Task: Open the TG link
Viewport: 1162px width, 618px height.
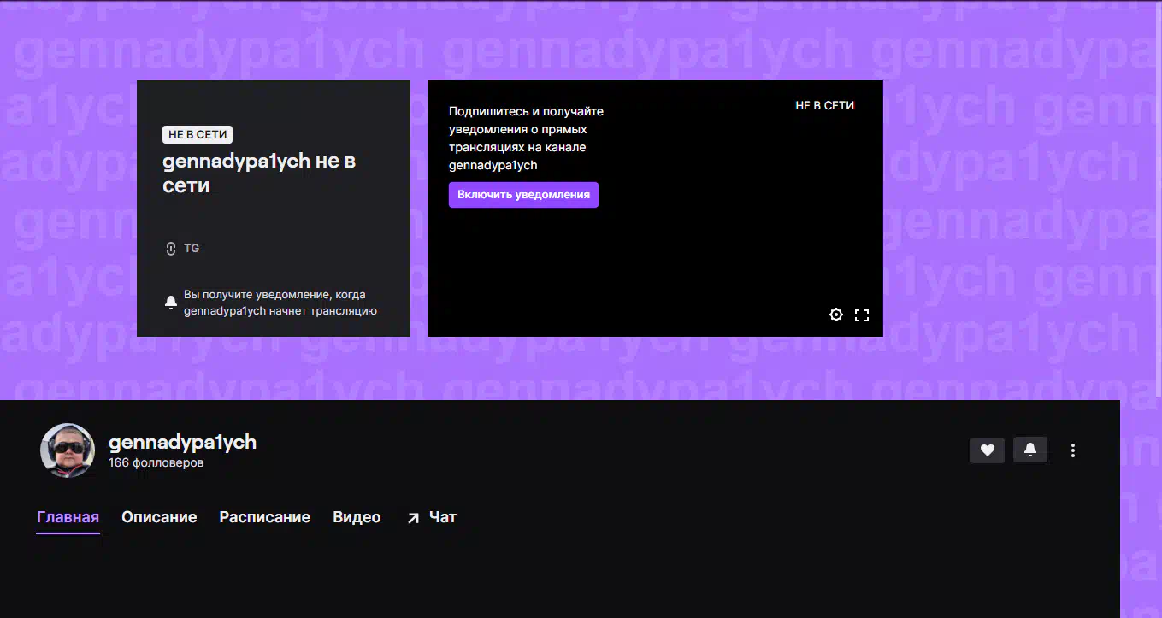Action: point(182,249)
